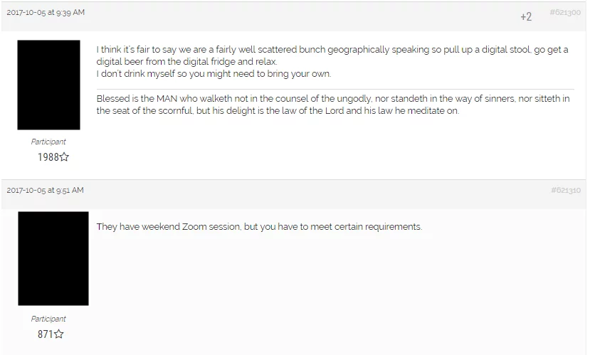Click the 9:51 AM post timestamp

click(x=45, y=190)
